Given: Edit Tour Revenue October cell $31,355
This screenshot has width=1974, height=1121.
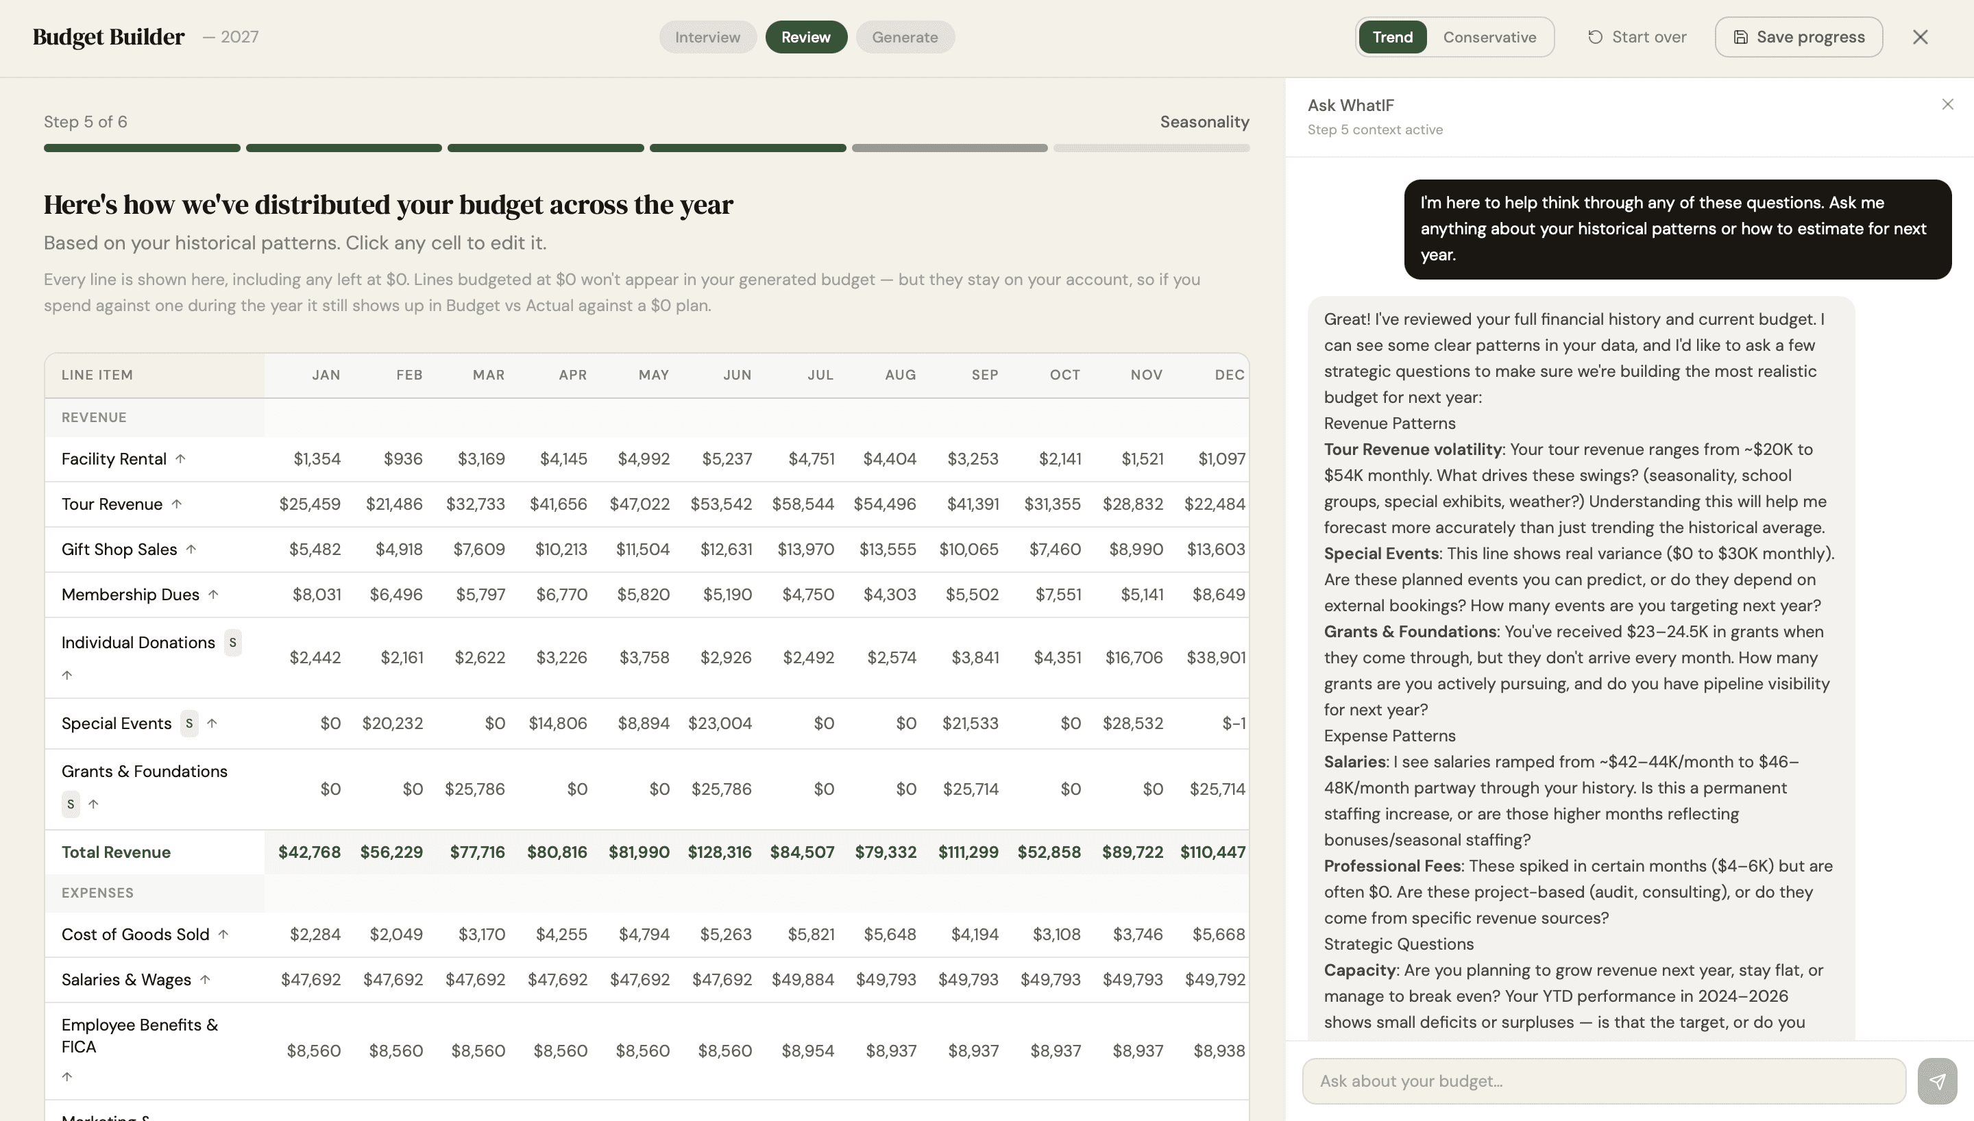Looking at the screenshot, I should click(1051, 504).
